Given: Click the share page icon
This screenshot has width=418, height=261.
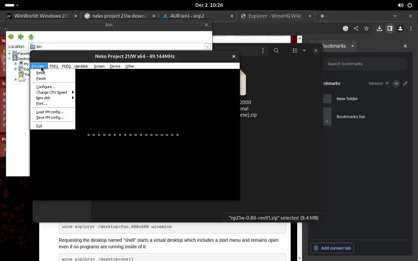Looking at the screenshot, I should pos(356,29).
